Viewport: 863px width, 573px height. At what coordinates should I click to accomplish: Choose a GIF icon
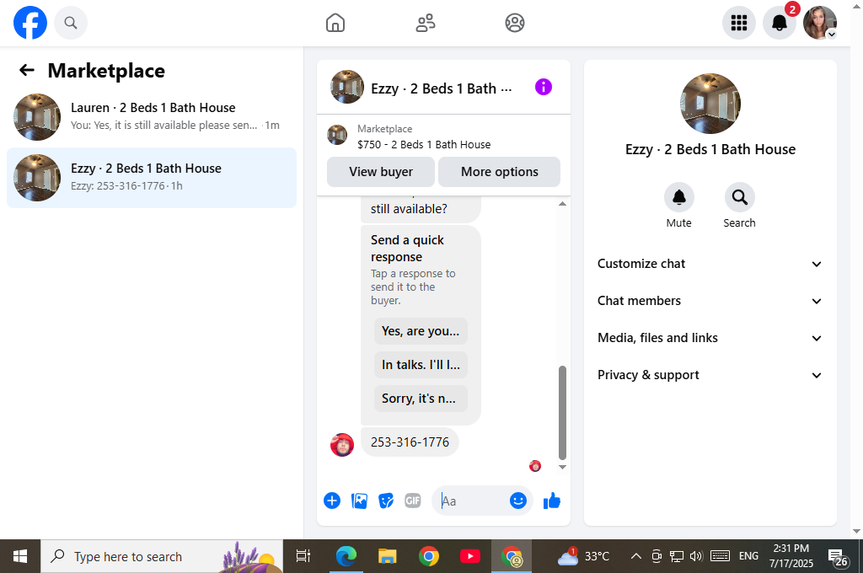[x=413, y=501]
